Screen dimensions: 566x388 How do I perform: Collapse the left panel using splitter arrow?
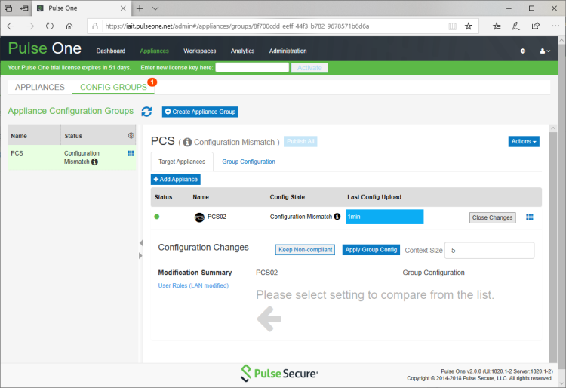pyautogui.click(x=140, y=243)
